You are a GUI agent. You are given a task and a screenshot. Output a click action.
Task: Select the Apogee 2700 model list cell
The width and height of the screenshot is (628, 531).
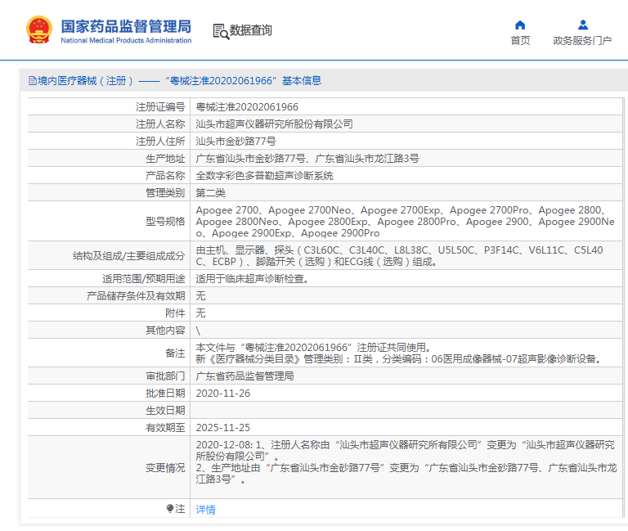pos(406,221)
